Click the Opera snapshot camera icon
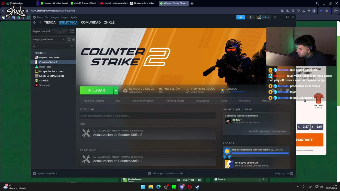 click(x=288, y=11)
